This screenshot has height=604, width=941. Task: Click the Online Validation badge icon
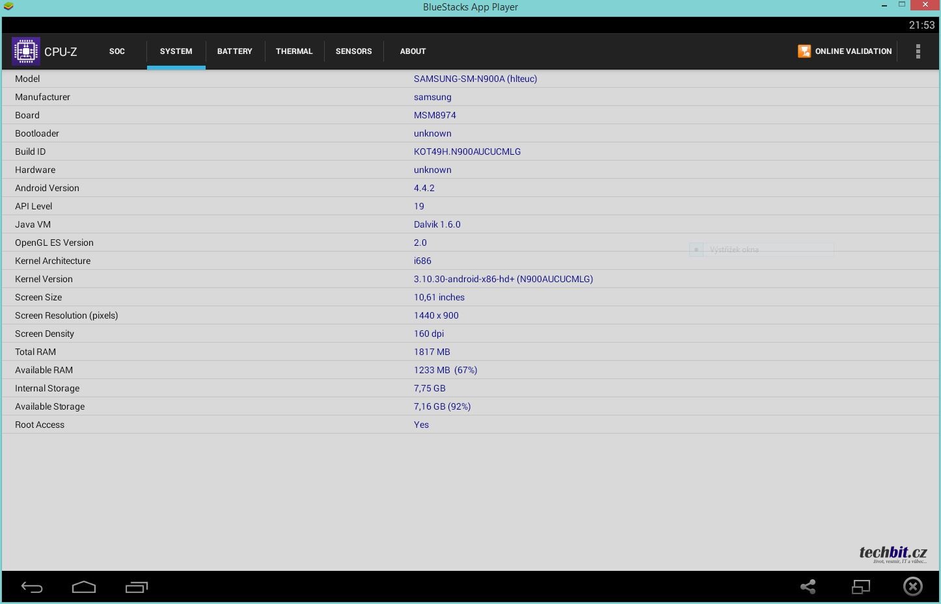(804, 51)
